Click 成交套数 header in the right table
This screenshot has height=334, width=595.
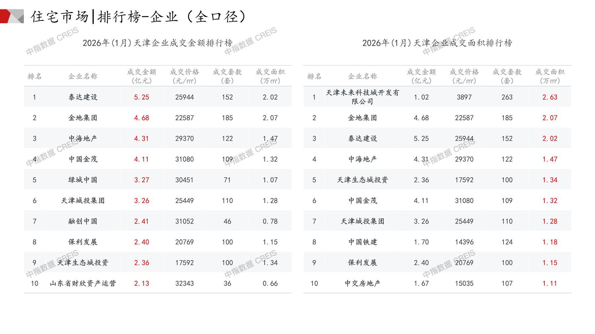[x=507, y=76]
